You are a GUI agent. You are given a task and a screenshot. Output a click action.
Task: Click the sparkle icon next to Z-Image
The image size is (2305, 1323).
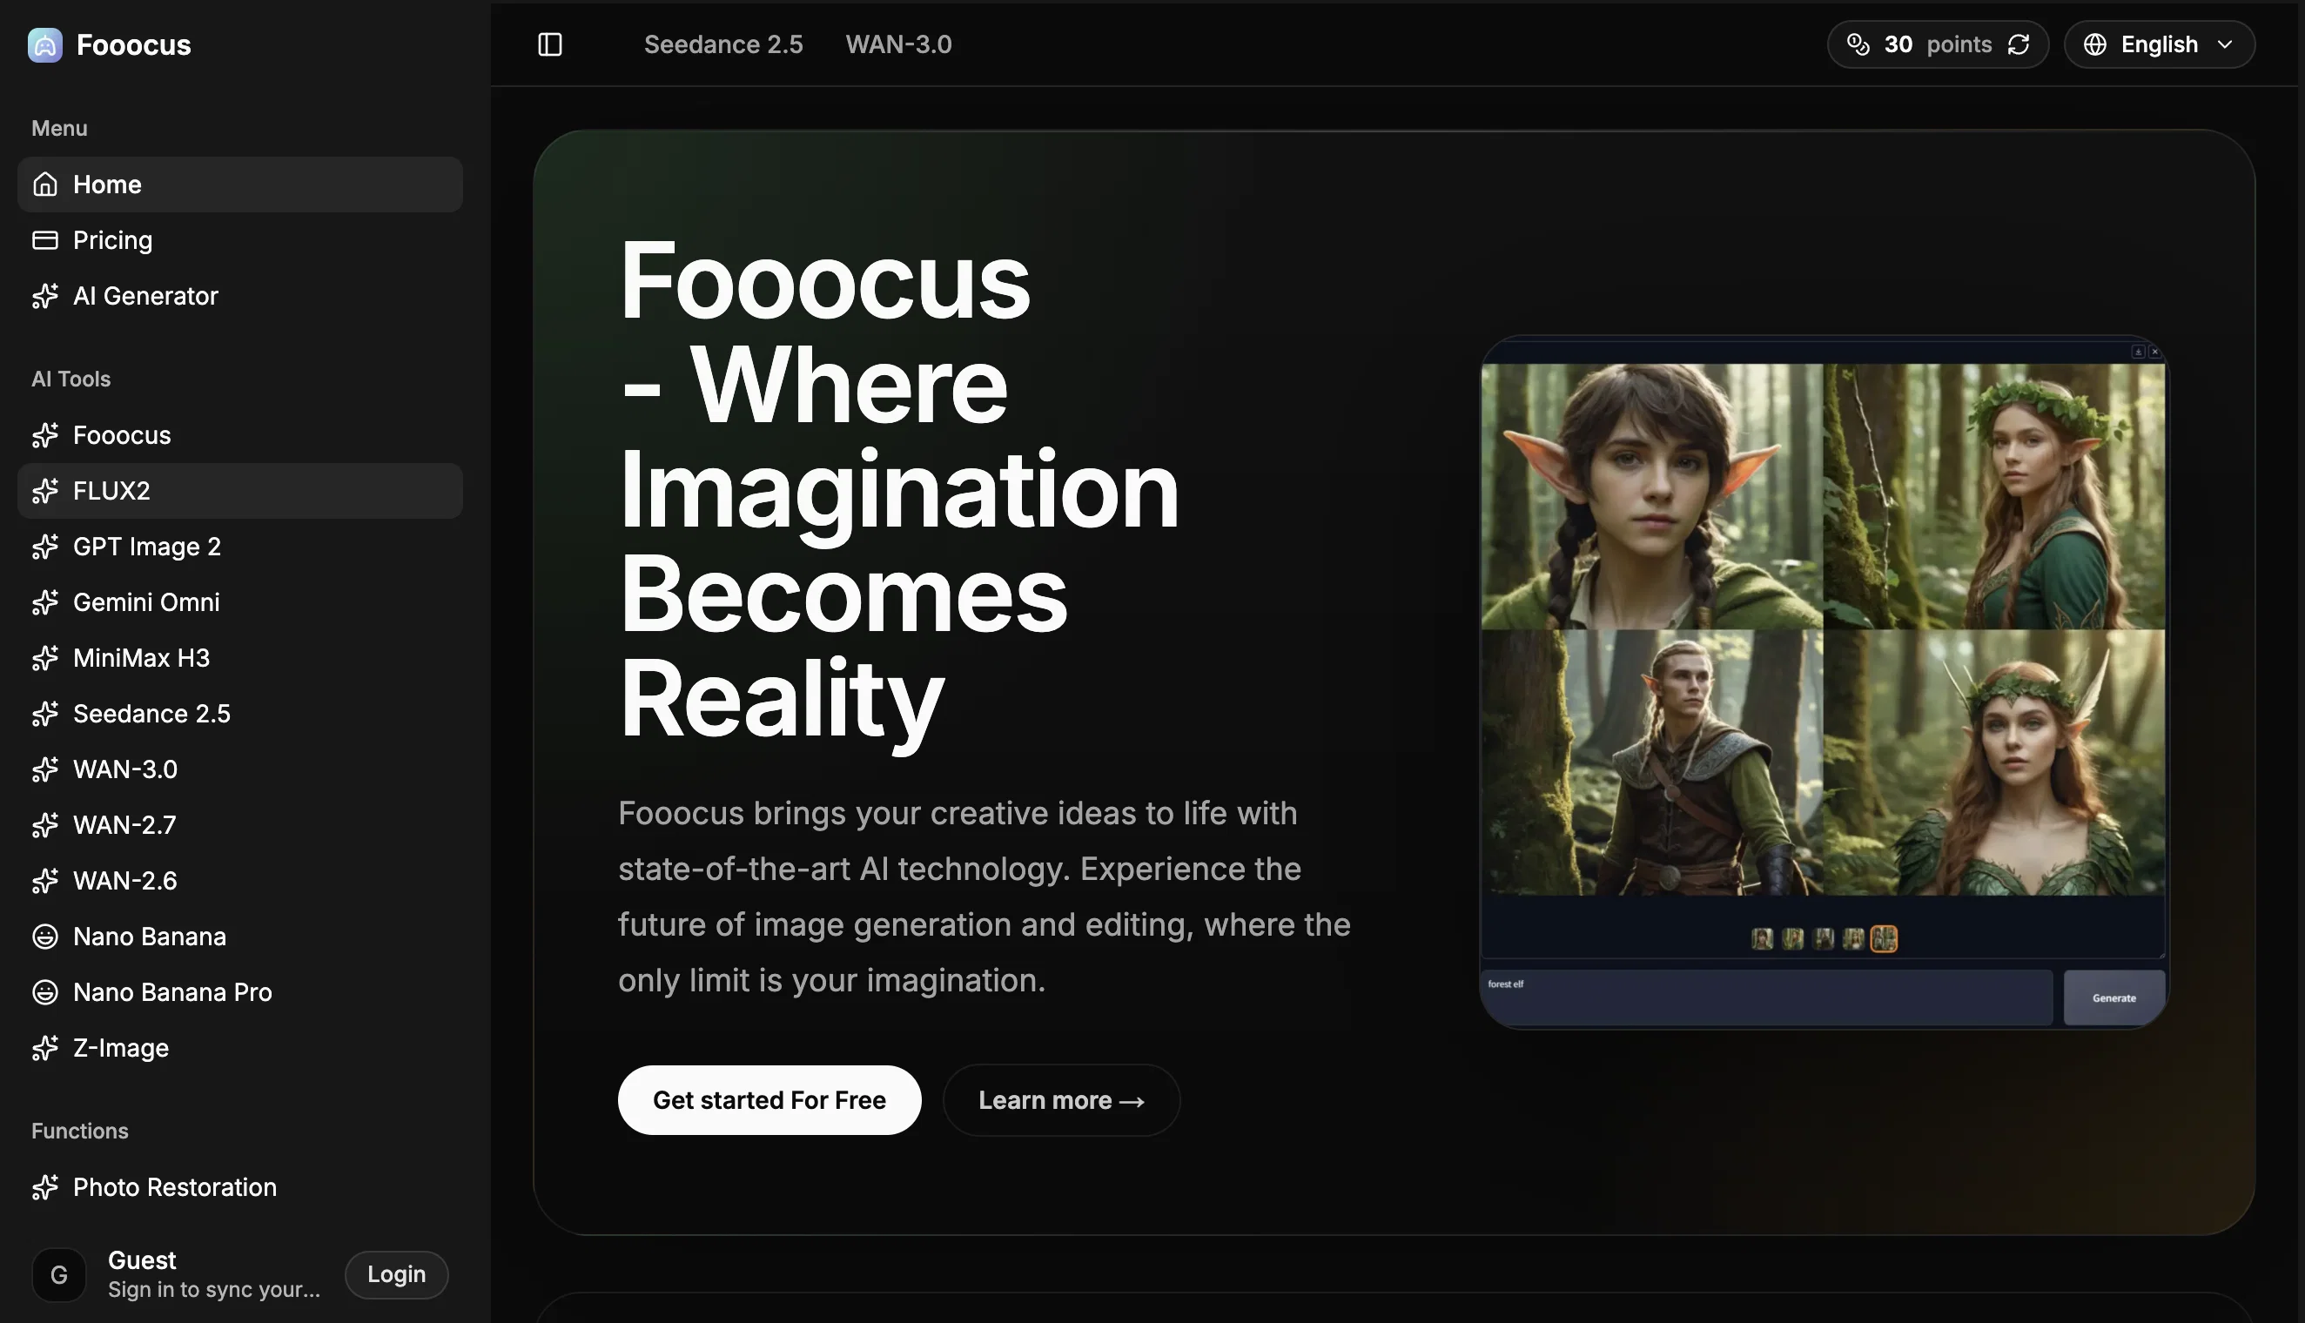[44, 1048]
